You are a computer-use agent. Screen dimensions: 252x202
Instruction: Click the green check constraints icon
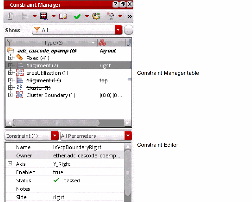pyautogui.click(x=77, y=16)
